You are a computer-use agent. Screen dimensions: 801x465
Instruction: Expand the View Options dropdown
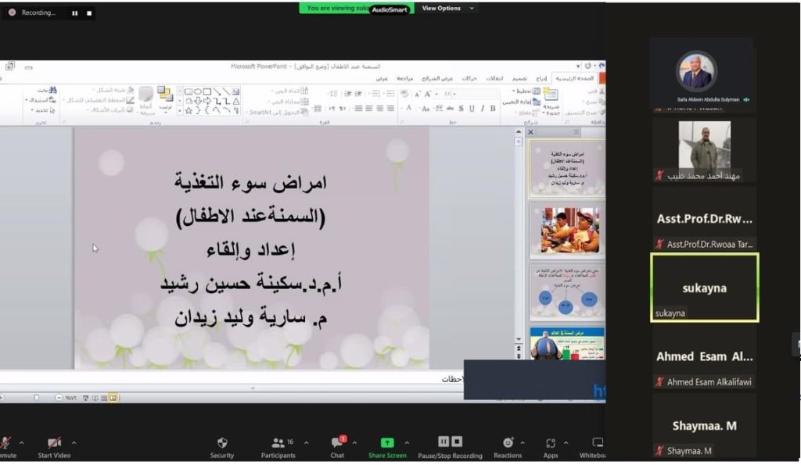point(448,8)
